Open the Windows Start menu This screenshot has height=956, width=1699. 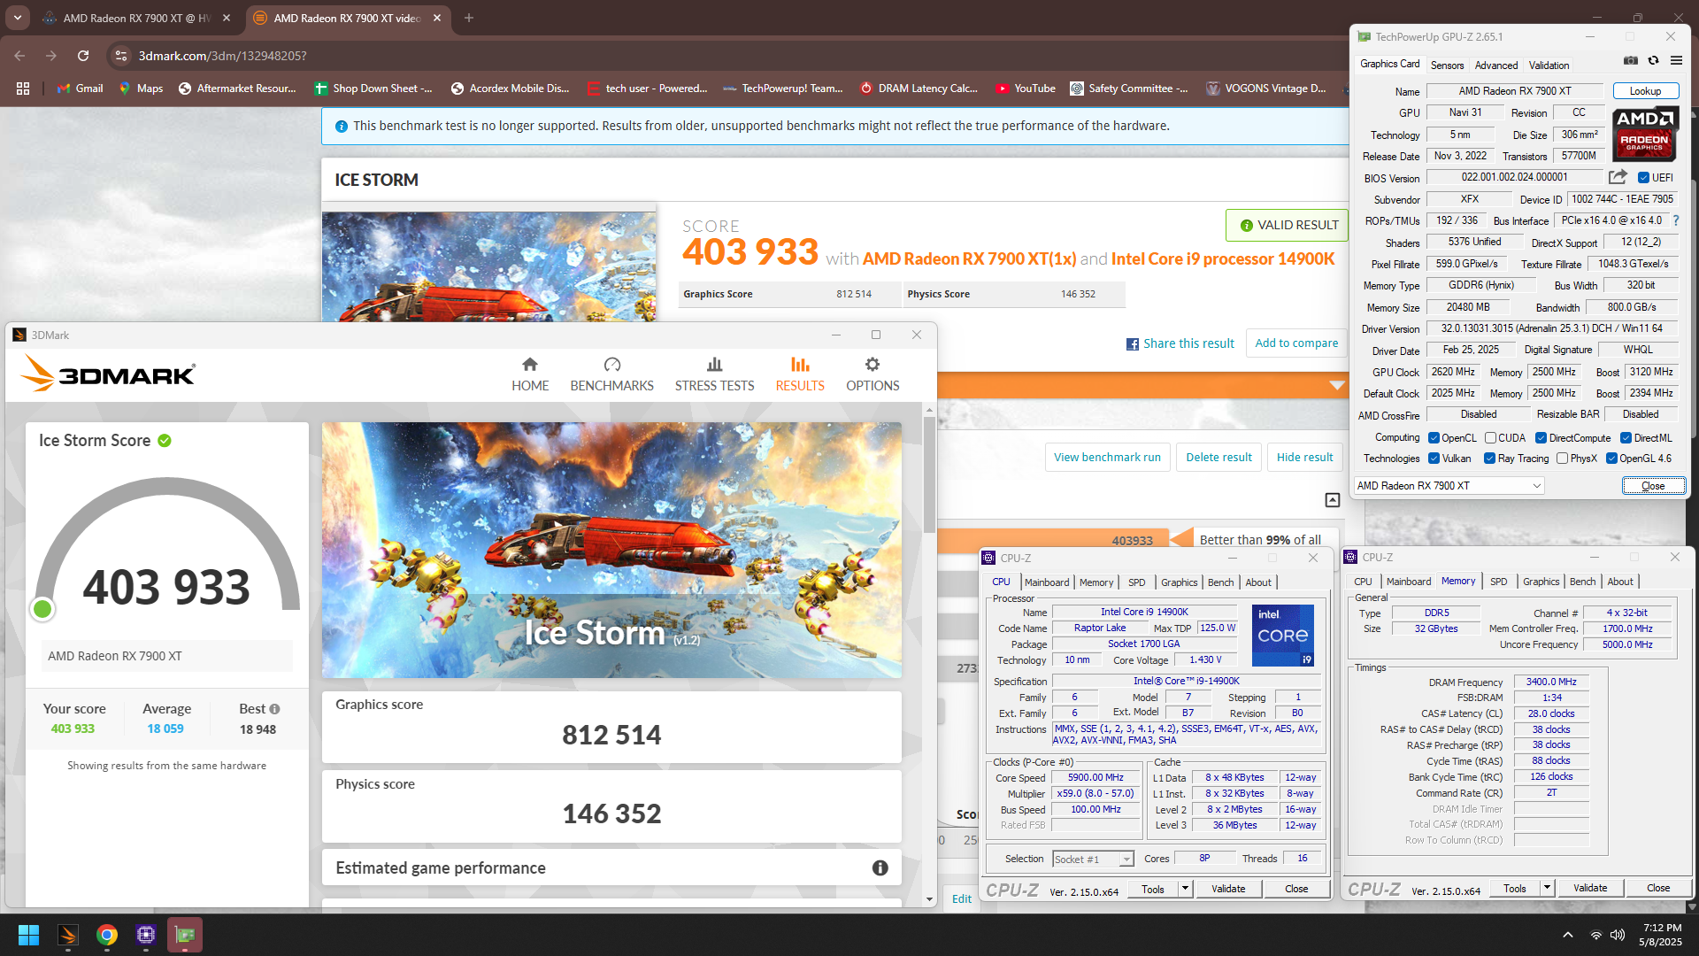(x=28, y=935)
